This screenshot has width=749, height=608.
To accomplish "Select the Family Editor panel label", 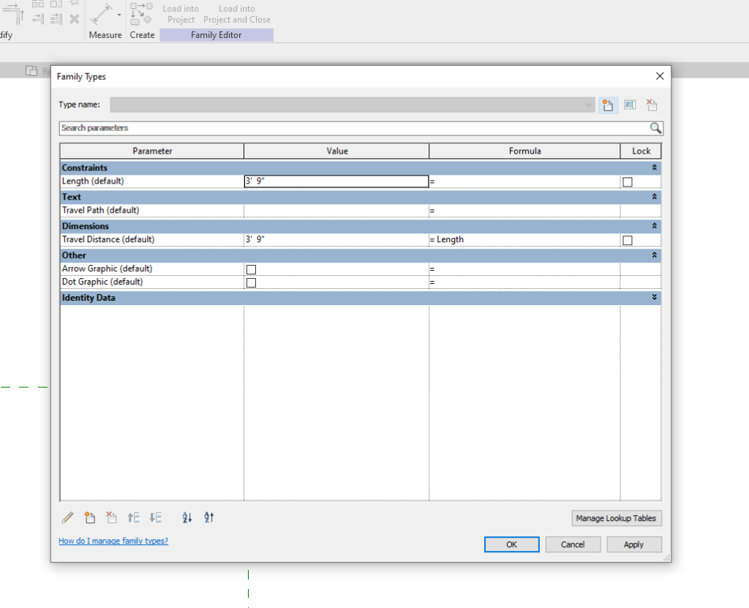I will point(217,35).
